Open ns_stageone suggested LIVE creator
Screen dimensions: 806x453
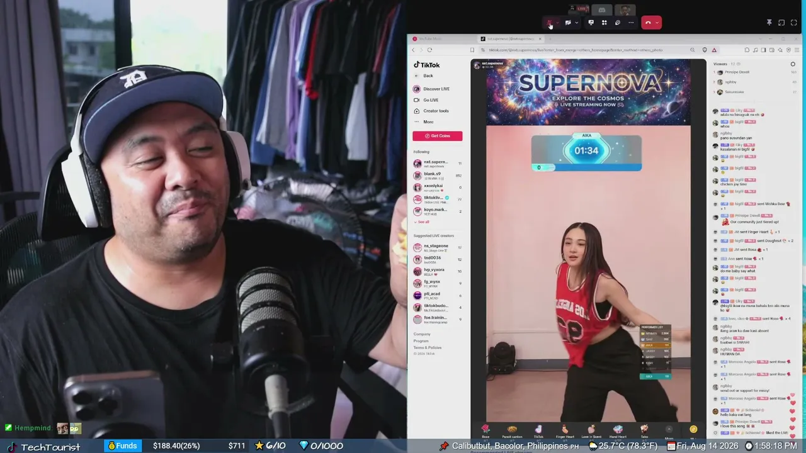(437, 247)
